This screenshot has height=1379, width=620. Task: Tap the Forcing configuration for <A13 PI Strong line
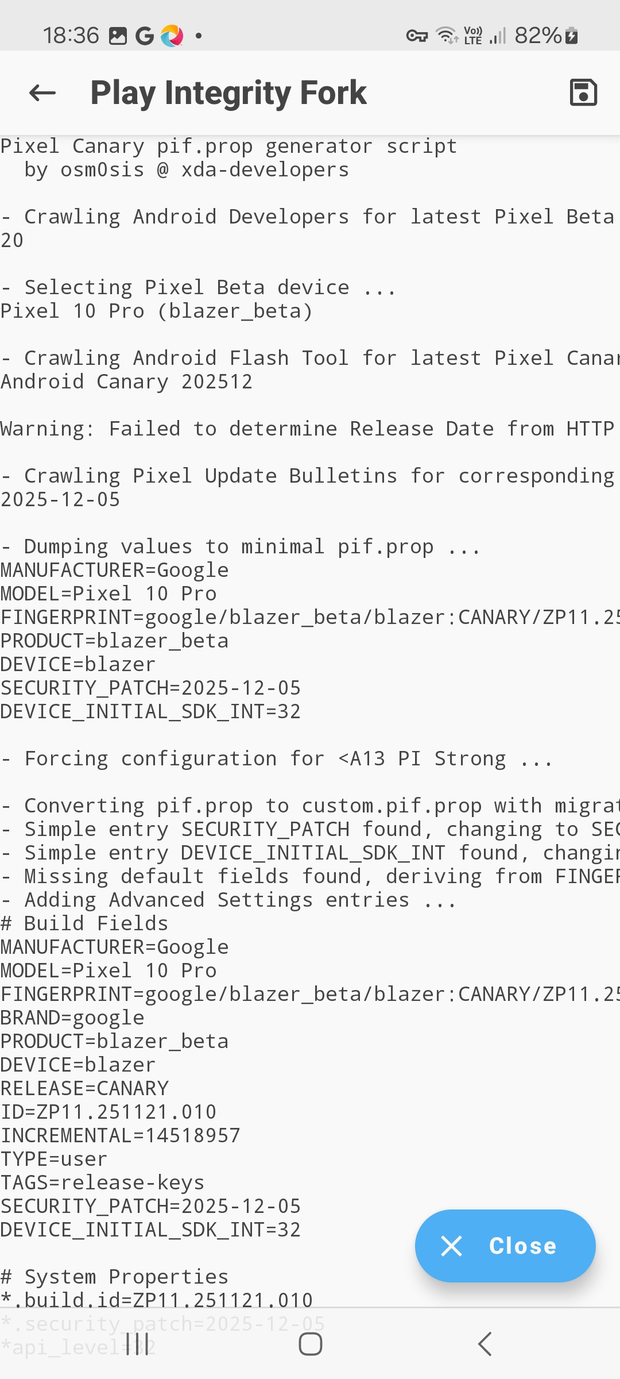click(277, 758)
